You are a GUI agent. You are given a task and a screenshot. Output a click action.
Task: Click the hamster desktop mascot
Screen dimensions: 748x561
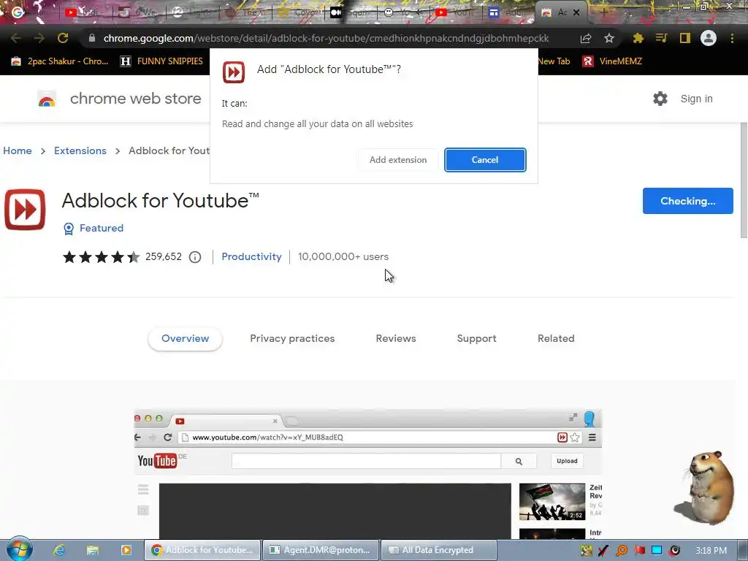coord(705,487)
